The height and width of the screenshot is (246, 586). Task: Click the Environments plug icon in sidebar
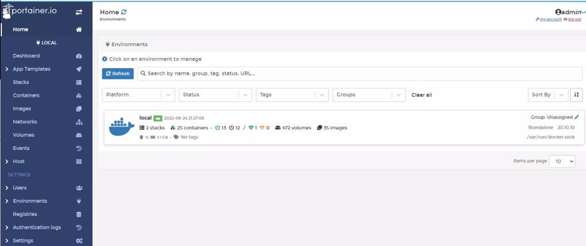tap(79, 201)
